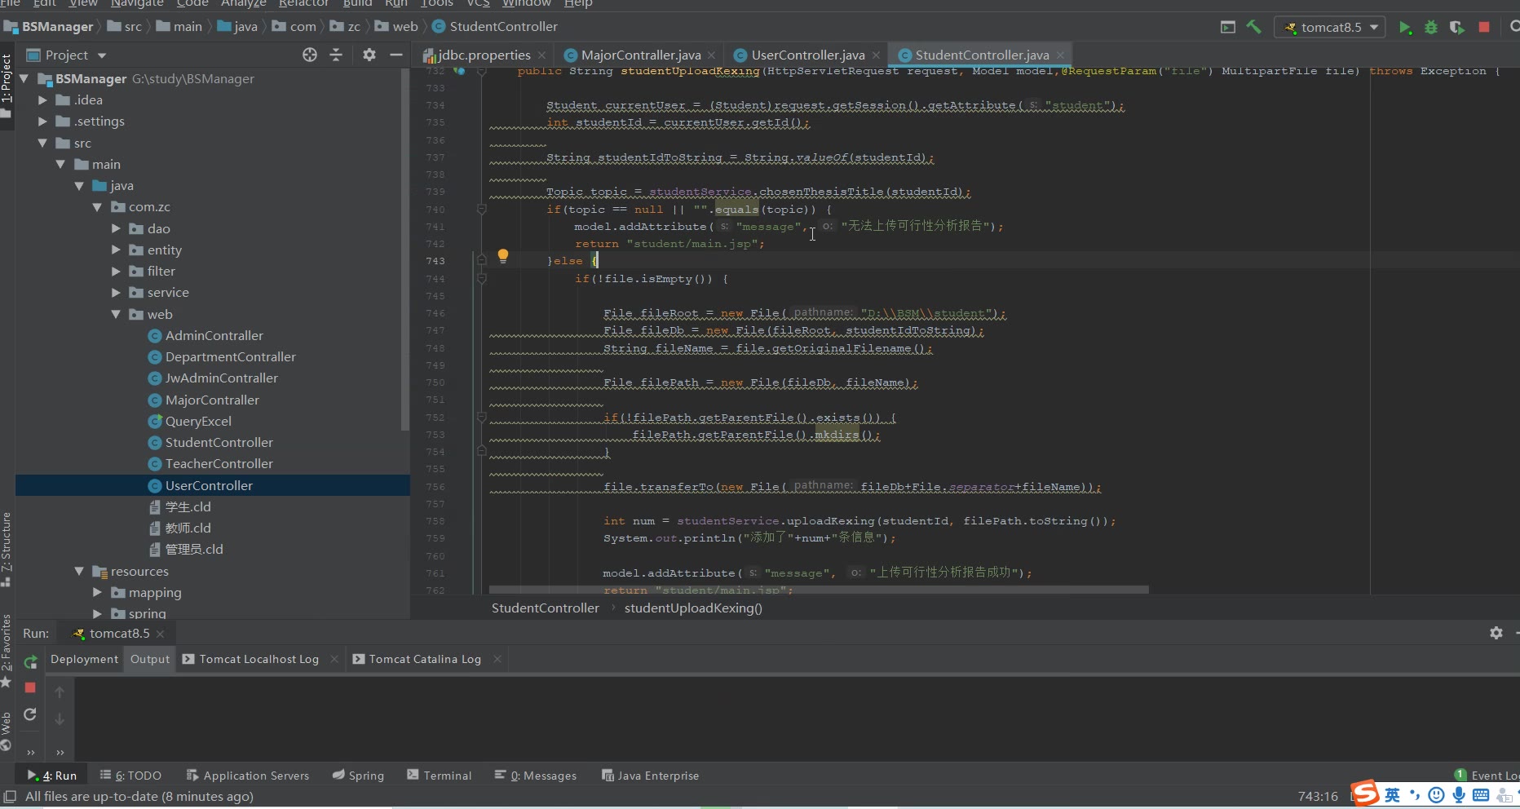
Task: Open the Tomcat Catalina Log tab
Action: tap(424, 659)
